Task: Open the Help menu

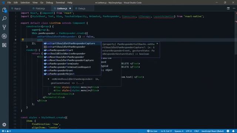Action: (70, 3)
